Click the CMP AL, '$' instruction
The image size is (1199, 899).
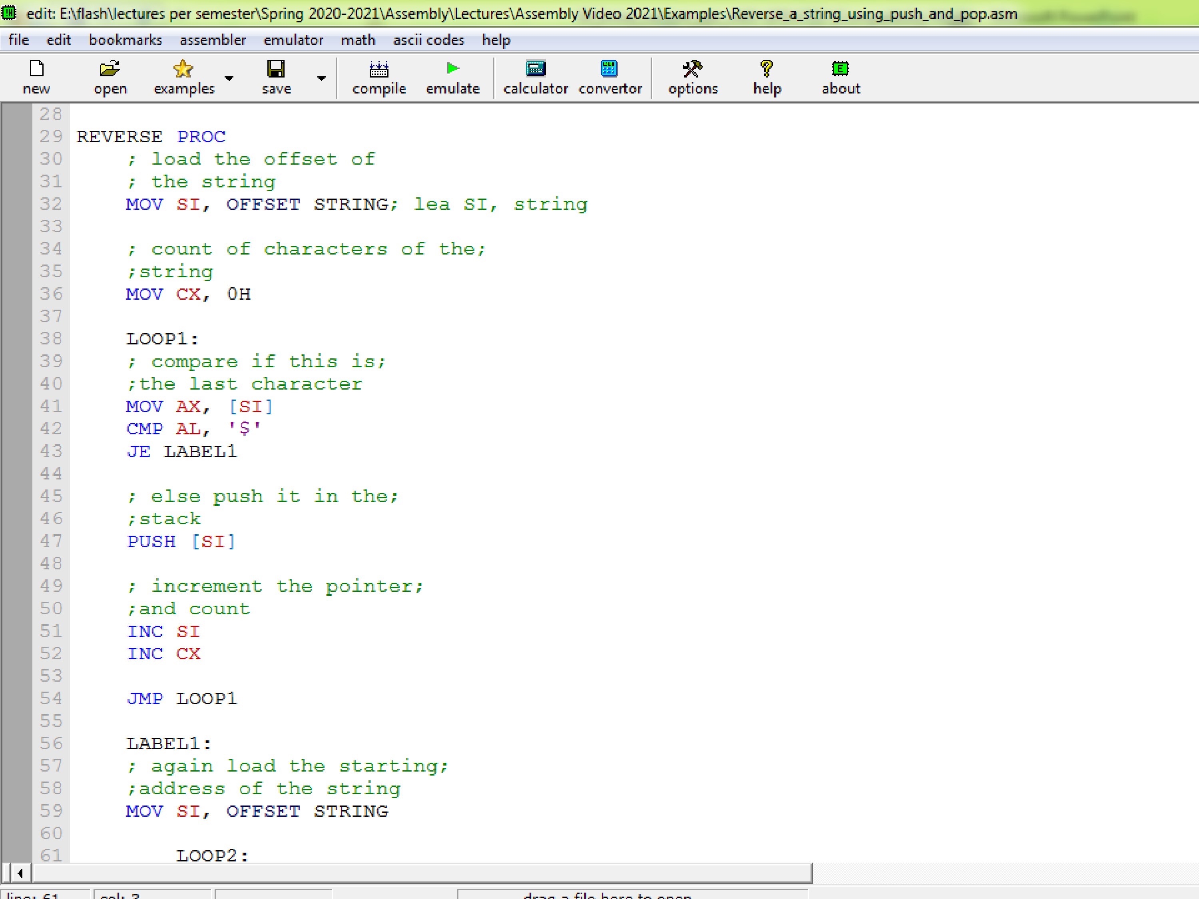pyautogui.click(x=193, y=429)
